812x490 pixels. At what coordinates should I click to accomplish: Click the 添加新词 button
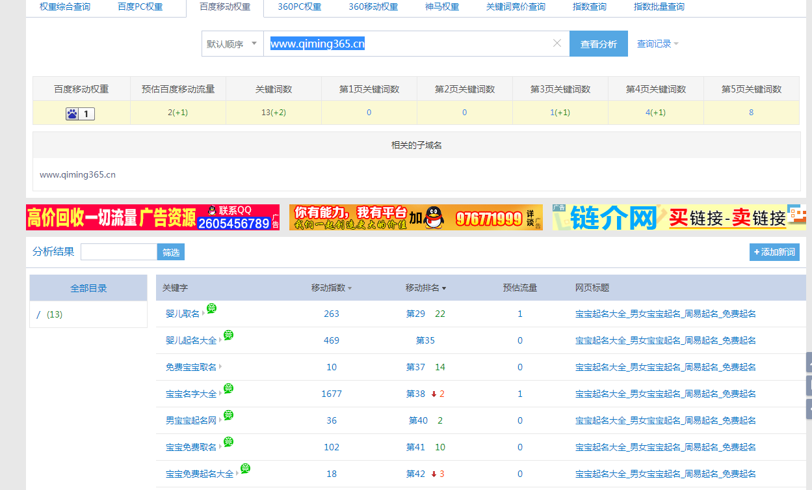(x=774, y=252)
